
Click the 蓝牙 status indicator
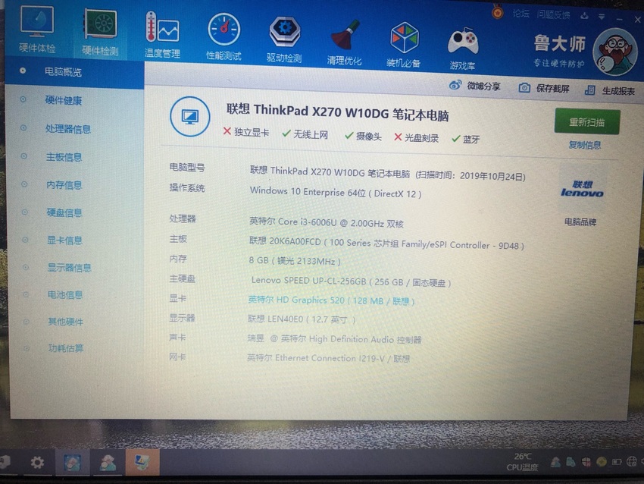click(466, 139)
